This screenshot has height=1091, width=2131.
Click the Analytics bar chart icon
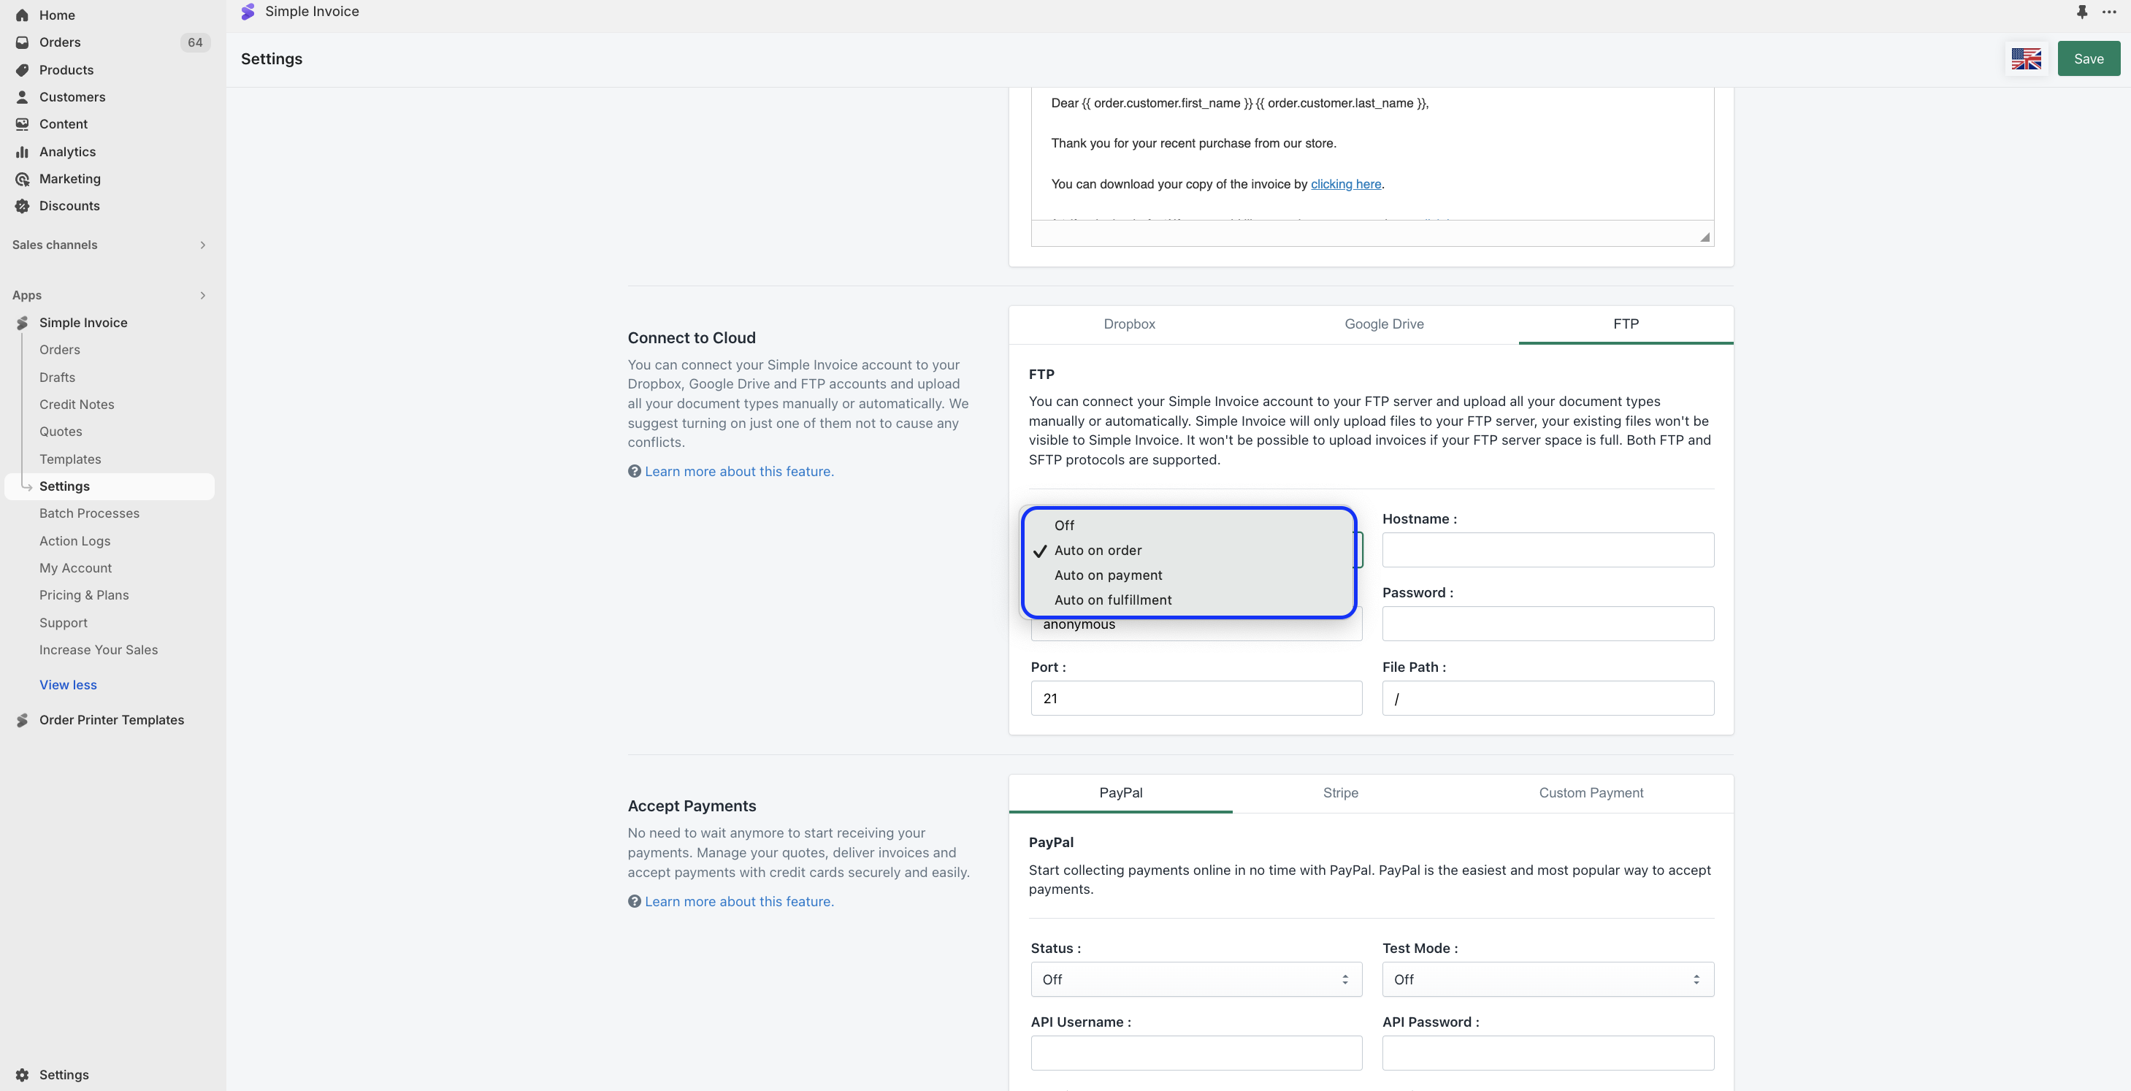23,151
